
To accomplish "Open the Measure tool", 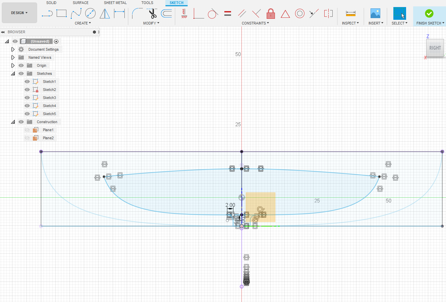I will coord(350,13).
